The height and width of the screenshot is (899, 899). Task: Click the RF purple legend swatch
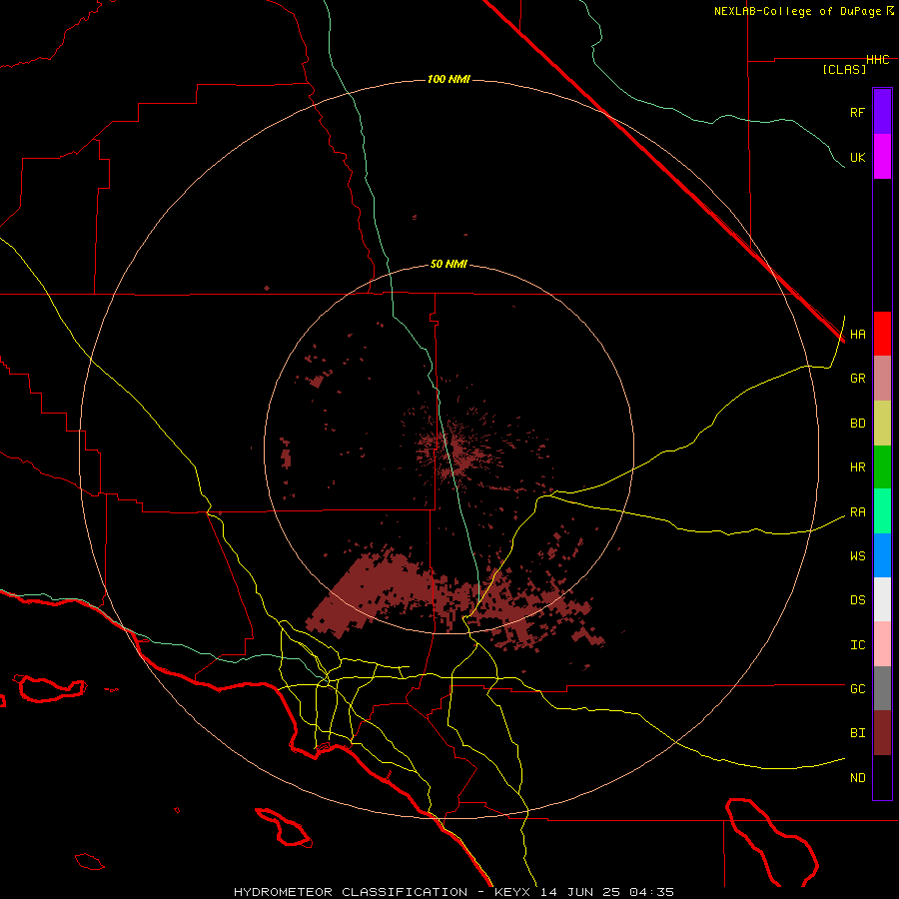[882, 112]
